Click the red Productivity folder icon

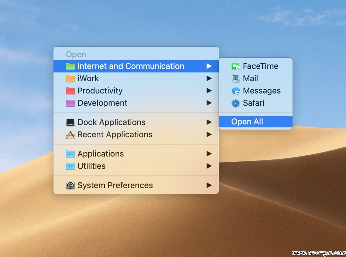[70, 91]
